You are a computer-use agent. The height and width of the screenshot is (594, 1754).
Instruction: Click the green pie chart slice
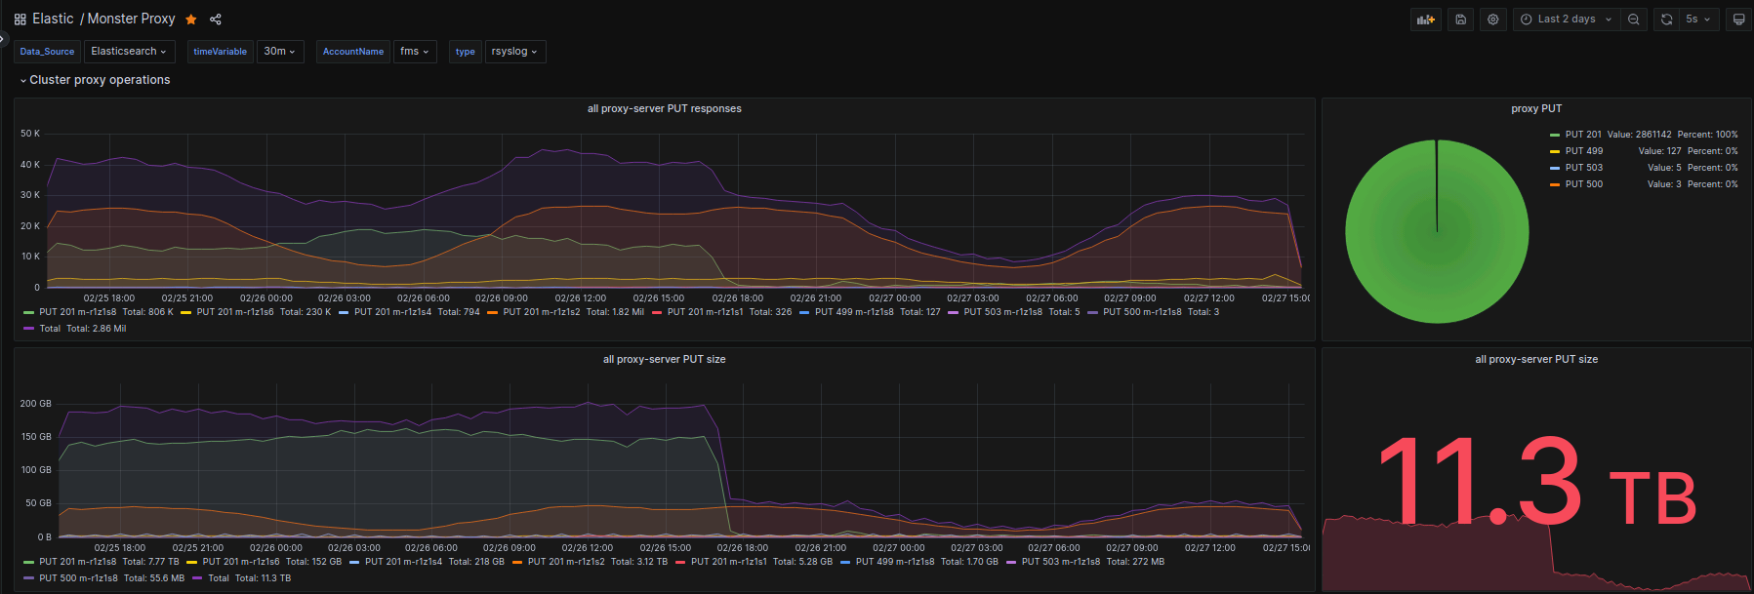[x=1437, y=231]
